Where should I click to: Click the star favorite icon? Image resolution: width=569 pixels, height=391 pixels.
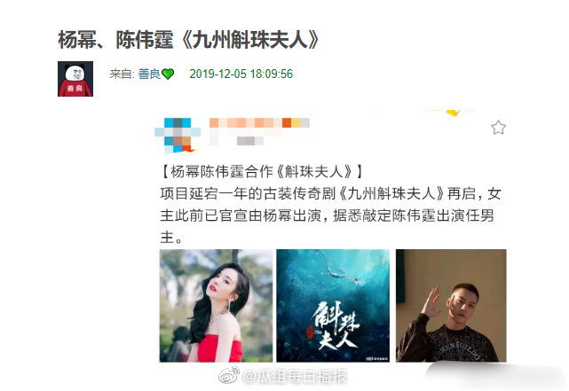pos(498,128)
